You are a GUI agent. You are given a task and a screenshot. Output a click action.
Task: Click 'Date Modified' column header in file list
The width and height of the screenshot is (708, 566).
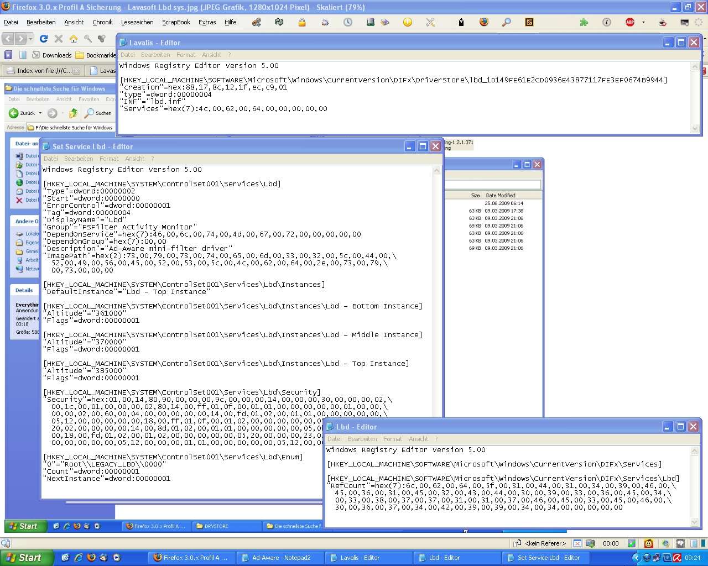click(501, 195)
